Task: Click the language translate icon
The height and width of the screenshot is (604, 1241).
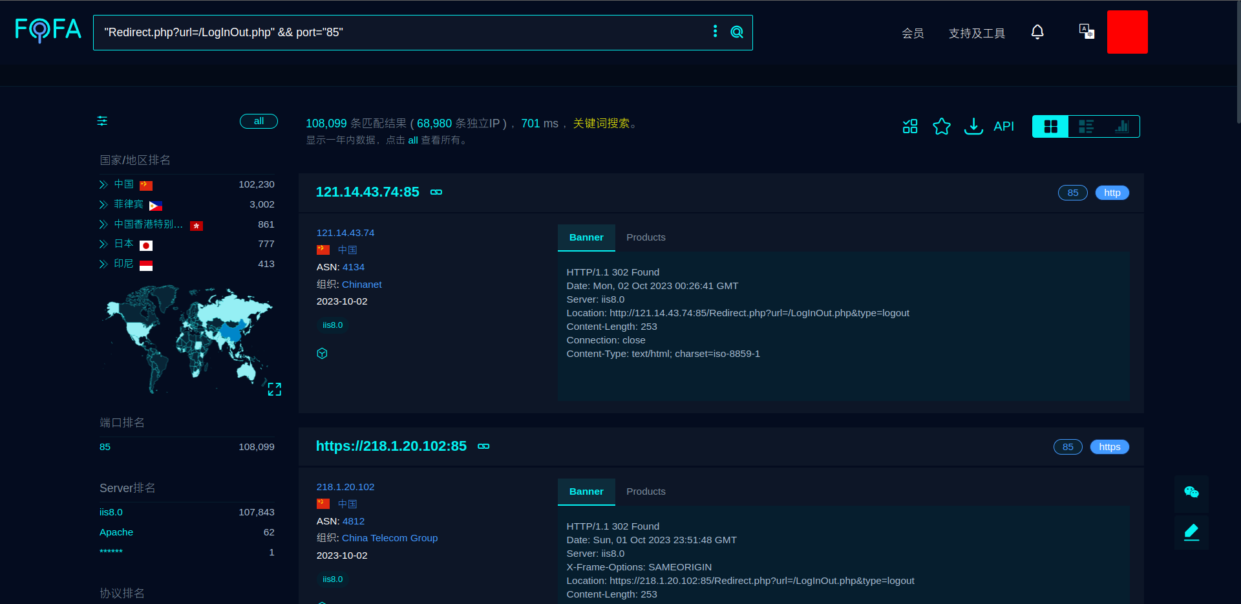Action: (1087, 32)
